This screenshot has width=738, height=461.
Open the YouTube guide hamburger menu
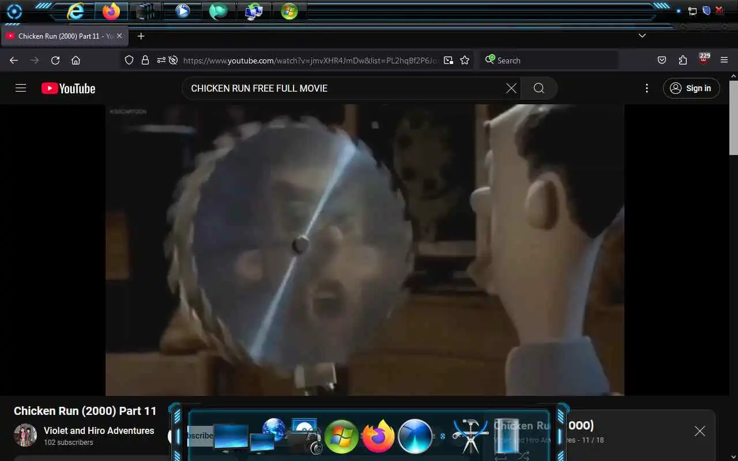[x=21, y=88]
